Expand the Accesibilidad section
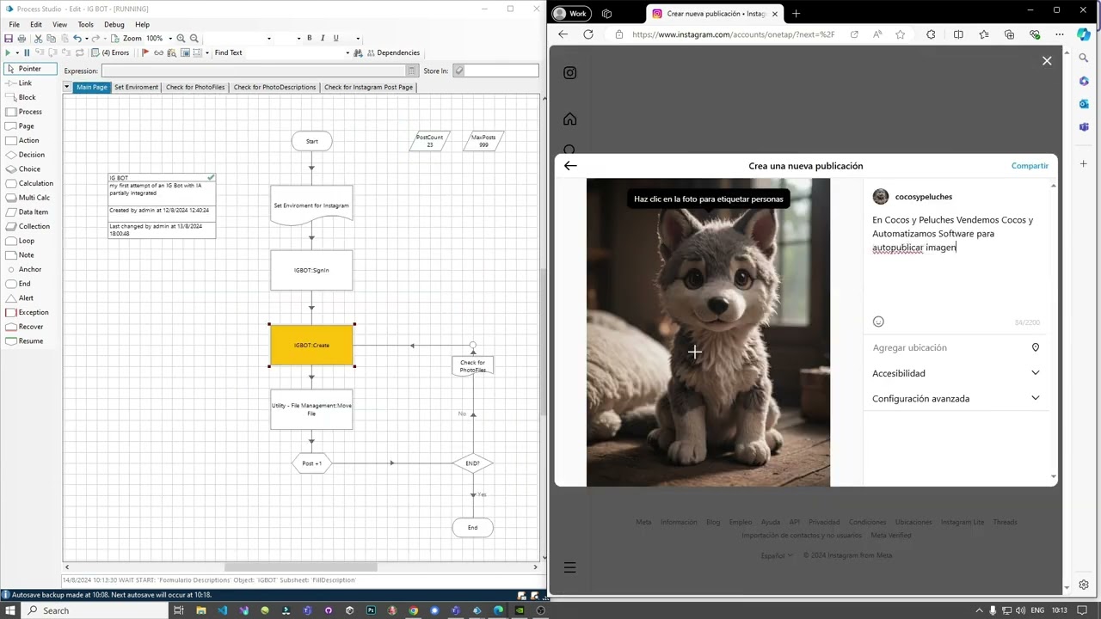This screenshot has width=1101, height=619. click(x=956, y=373)
